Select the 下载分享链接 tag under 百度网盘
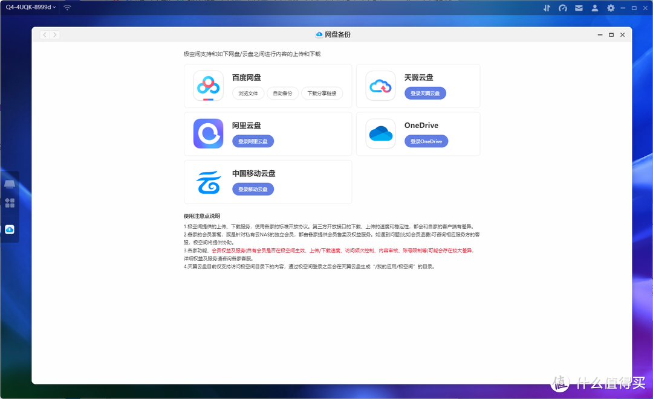Viewport: 653px width, 399px height. pyautogui.click(x=323, y=93)
